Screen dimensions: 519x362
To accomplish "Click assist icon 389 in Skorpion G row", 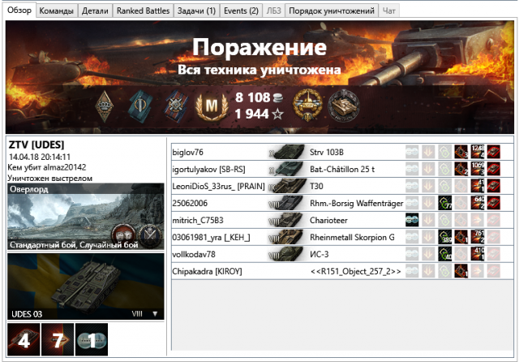I will point(444,236).
